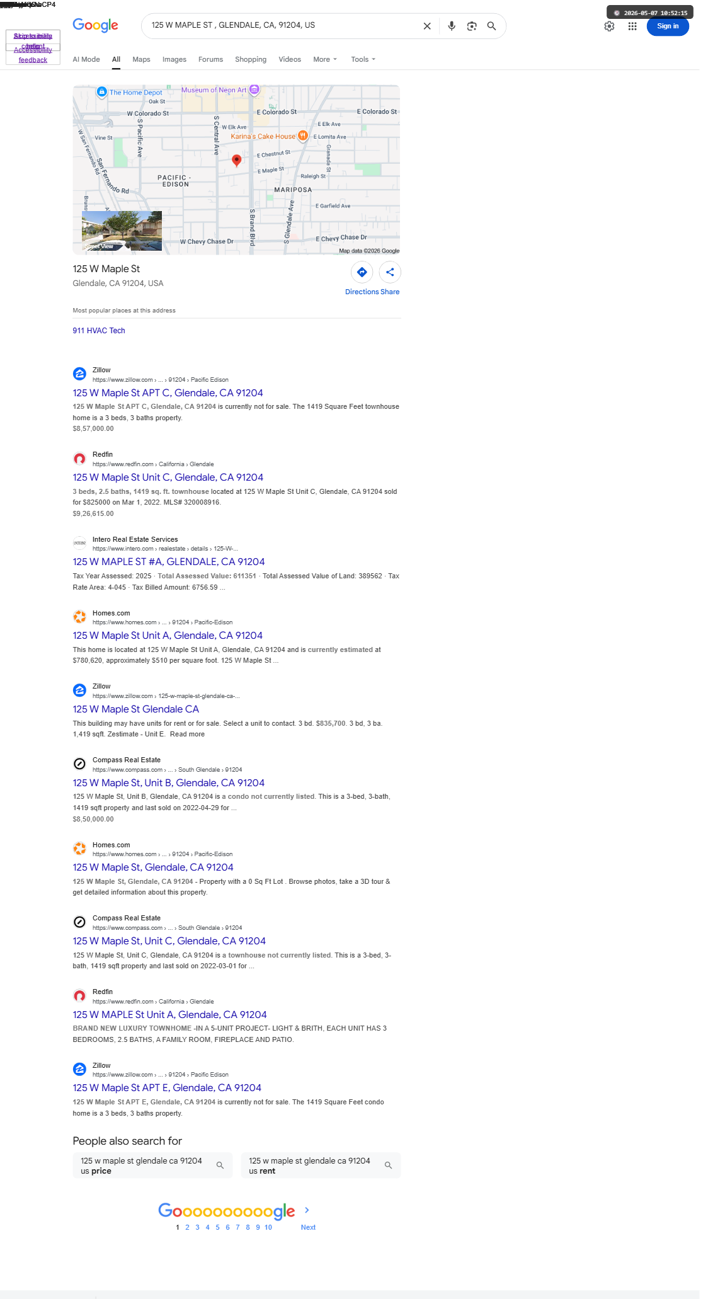Click Directions text link

pos(362,292)
